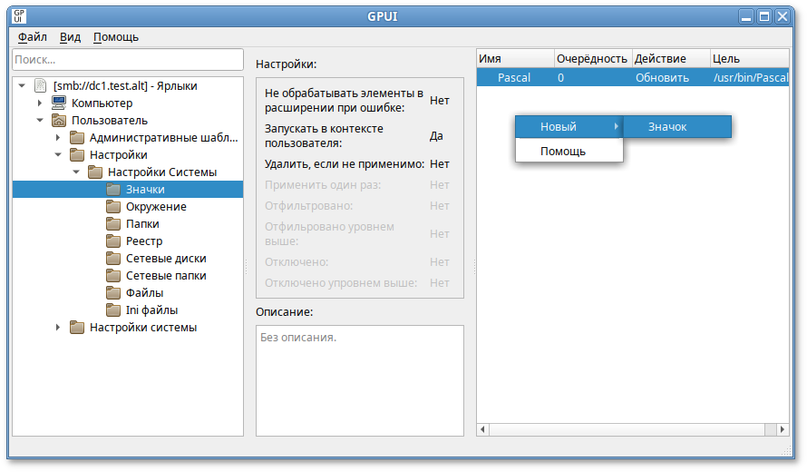Click the folder icon beside Реестр
Viewport: 807px width, 472px height.
(x=112, y=241)
